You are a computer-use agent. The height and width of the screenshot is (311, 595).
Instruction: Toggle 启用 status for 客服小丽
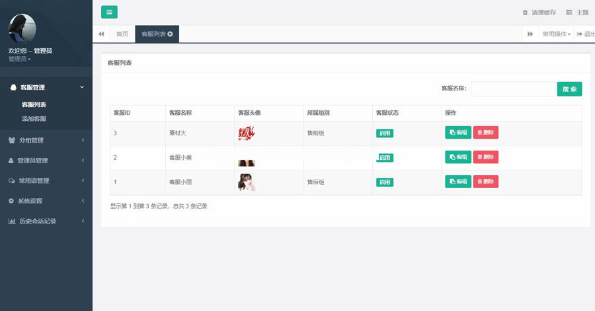(x=385, y=182)
